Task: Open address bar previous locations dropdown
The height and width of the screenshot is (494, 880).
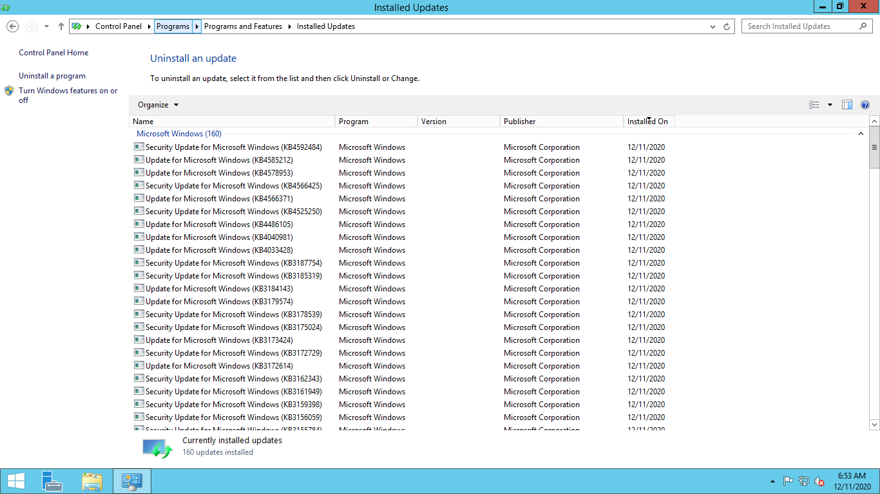Action: click(713, 26)
